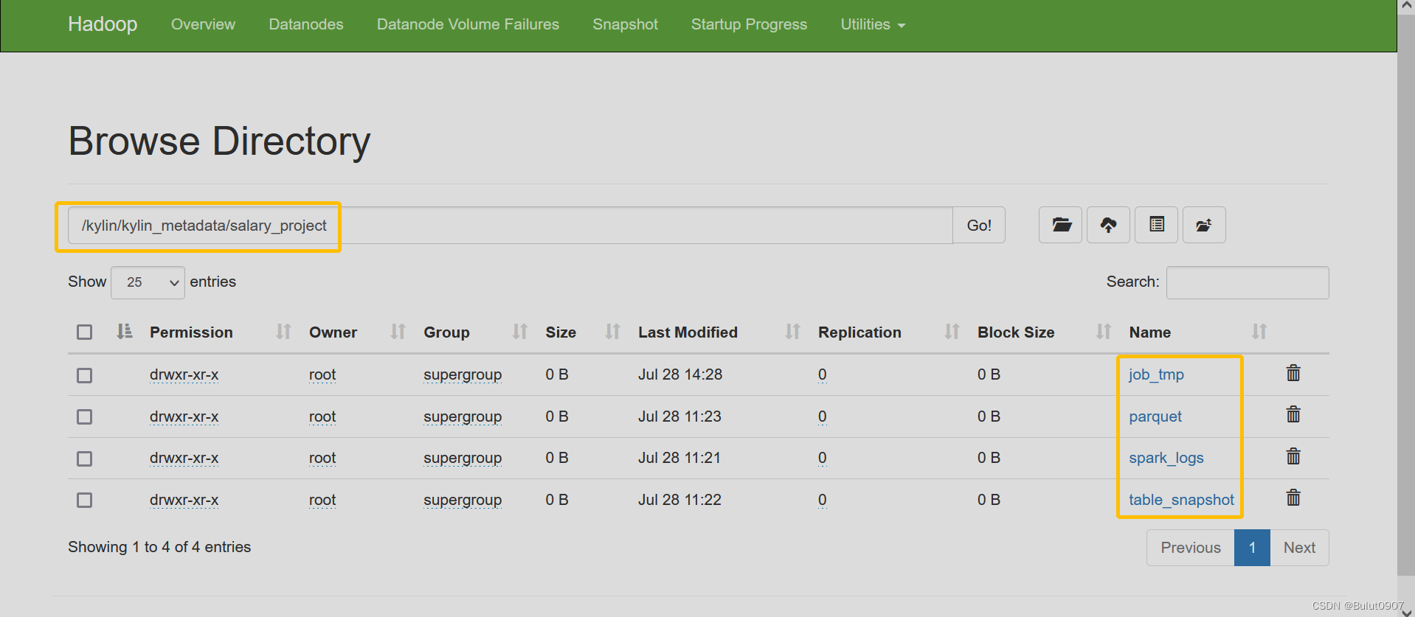Click the root owner of parquet row
Screen dimensions: 1415x617
coord(322,416)
